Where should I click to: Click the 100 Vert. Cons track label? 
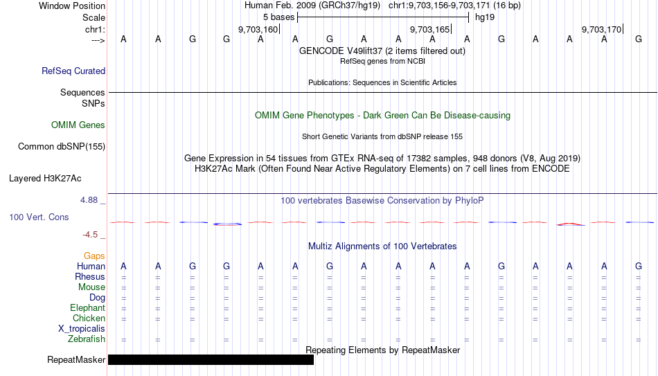point(39,217)
